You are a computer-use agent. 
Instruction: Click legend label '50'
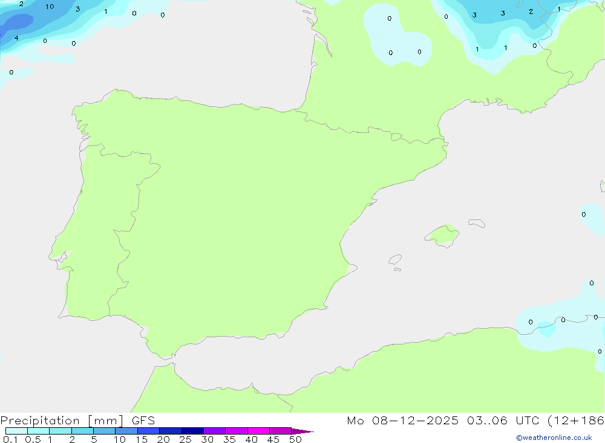(x=295, y=439)
